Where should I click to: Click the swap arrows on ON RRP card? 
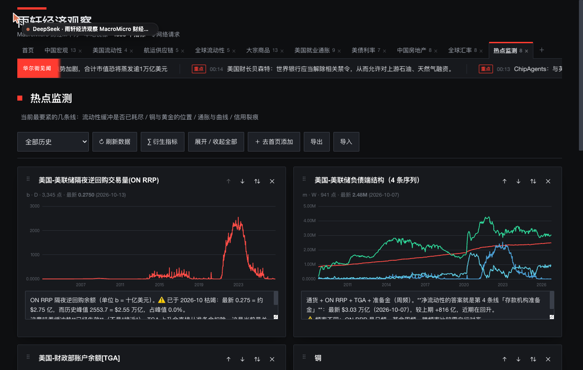coord(257,181)
